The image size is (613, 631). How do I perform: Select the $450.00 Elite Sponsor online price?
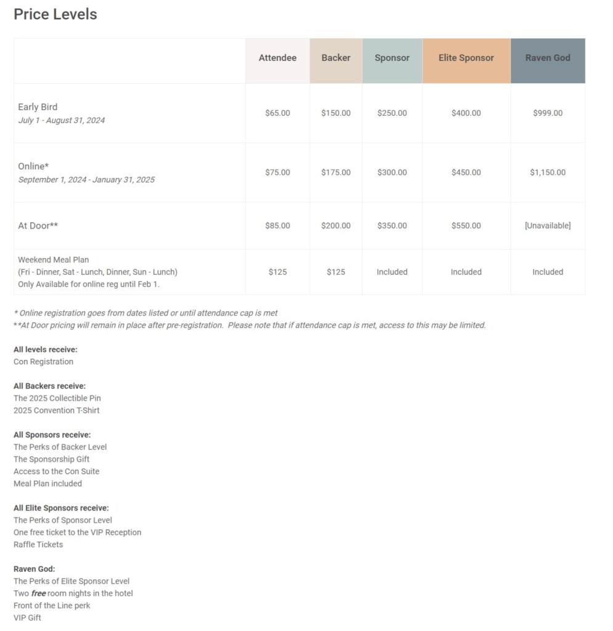coord(466,173)
